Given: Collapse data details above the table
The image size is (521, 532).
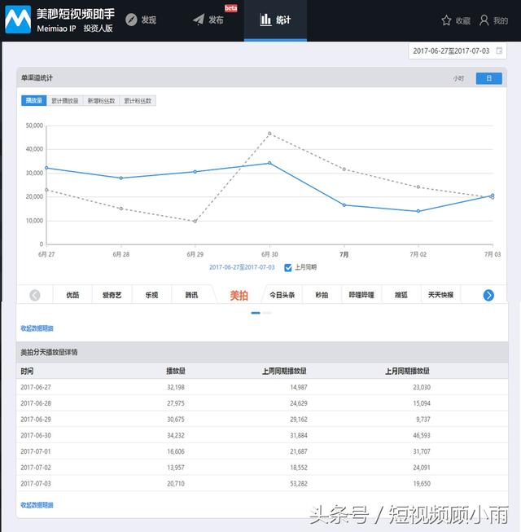Looking at the screenshot, I should coord(37,328).
